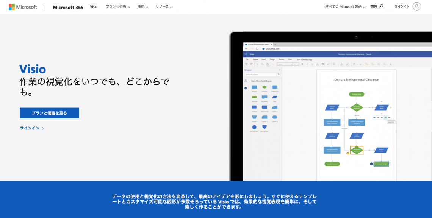Screen dimensions: 432x218
Task: Select the Custom 2 shape
Action: pos(254,117)
